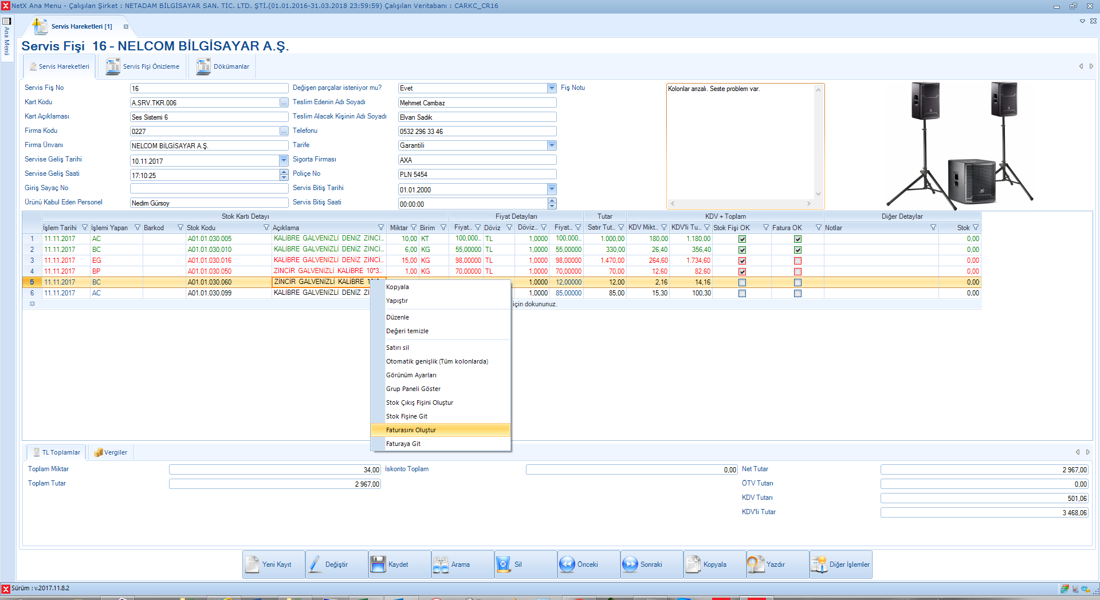The height and width of the screenshot is (600, 1100).
Task: Open Diğer İşlemler icon in bottom toolbar
Action: [x=819, y=565]
